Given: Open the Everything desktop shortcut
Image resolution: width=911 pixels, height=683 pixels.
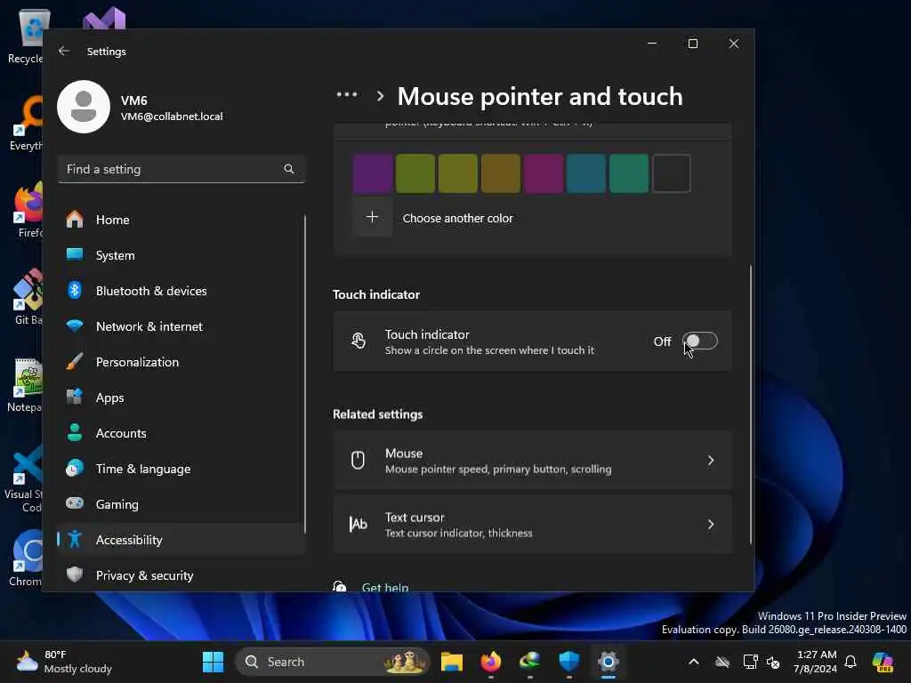Looking at the screenshot, I should [26, 123].
